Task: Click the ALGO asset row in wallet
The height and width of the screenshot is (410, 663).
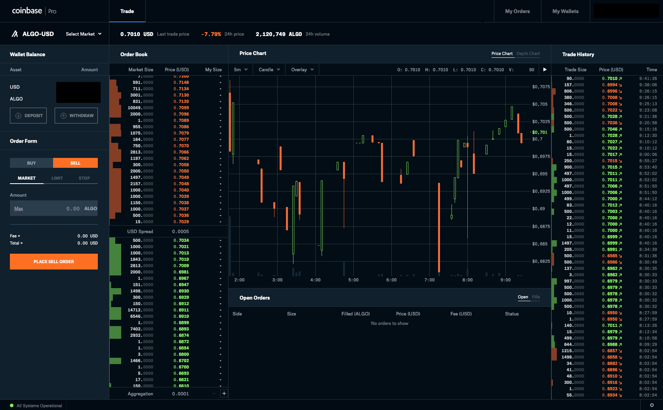Action: tap(55, 99)
